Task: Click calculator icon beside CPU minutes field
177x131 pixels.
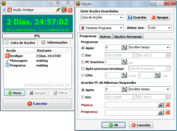Action: pyautogui.click(x=158, y=75)
